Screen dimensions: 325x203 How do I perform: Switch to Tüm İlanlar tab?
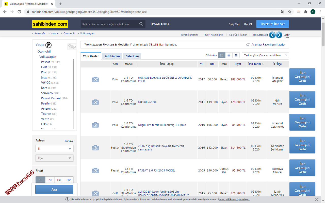(x=91, y=56)
